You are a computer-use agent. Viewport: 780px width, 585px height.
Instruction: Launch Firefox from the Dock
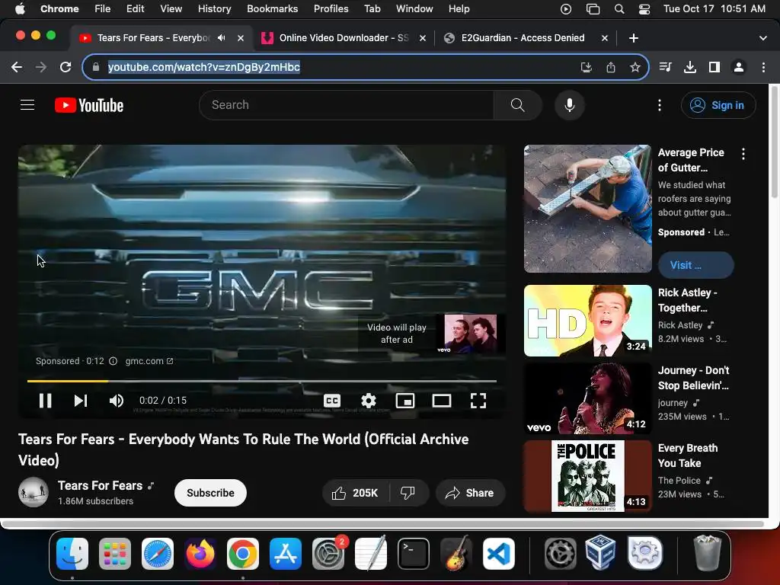[200, 553]
